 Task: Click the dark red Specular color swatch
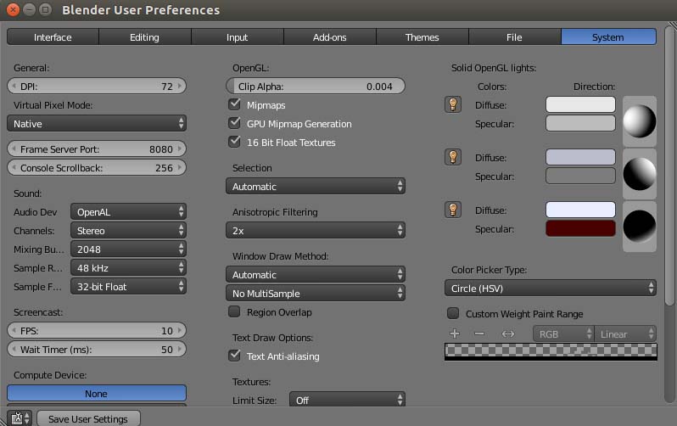580,228
